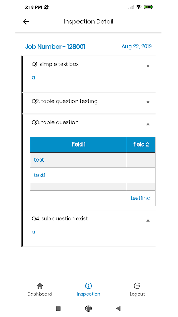The image size is (178, 317).
Task: Tap the Logout icon
Action: click(x=137, y=286)
